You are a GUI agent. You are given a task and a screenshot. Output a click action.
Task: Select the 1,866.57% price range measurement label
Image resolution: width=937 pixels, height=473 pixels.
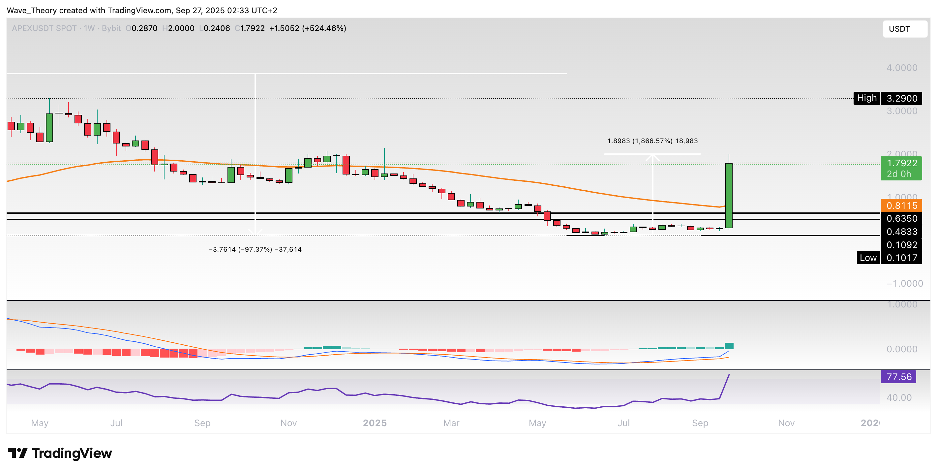[652, 141]
